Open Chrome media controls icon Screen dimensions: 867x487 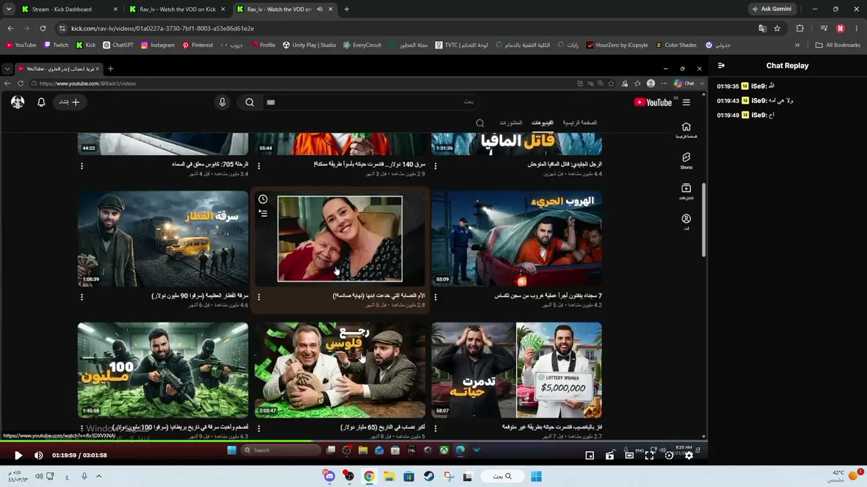824,28
